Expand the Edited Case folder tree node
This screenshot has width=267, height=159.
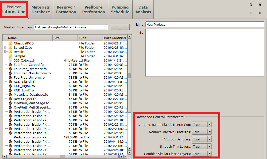tap(5, 47)
